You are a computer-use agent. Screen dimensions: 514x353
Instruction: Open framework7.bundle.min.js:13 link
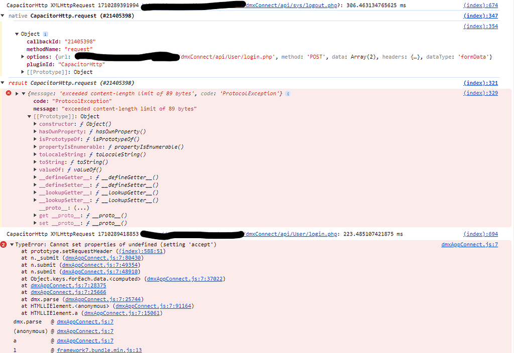pyautogui.click(x=99, y=350)
